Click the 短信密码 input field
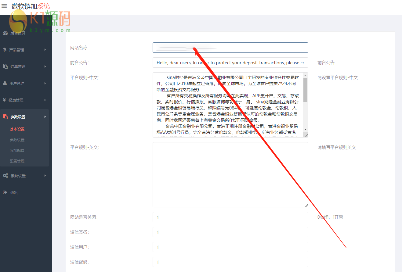 (x=230, y=262)
